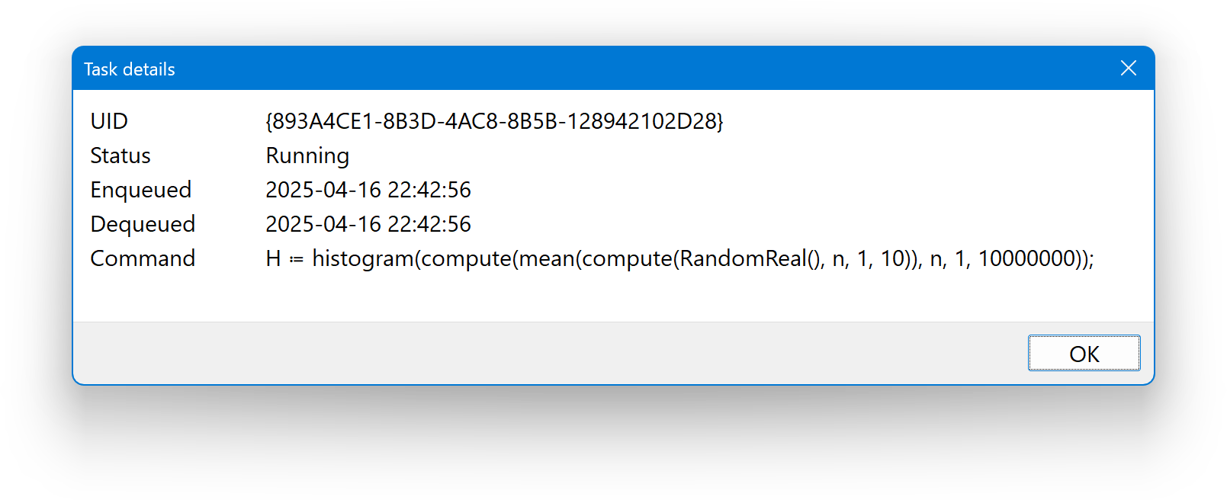Viewport: 1227px width, 500px height.
Task: Close the Task details dialog
Action: point(1128,69)
